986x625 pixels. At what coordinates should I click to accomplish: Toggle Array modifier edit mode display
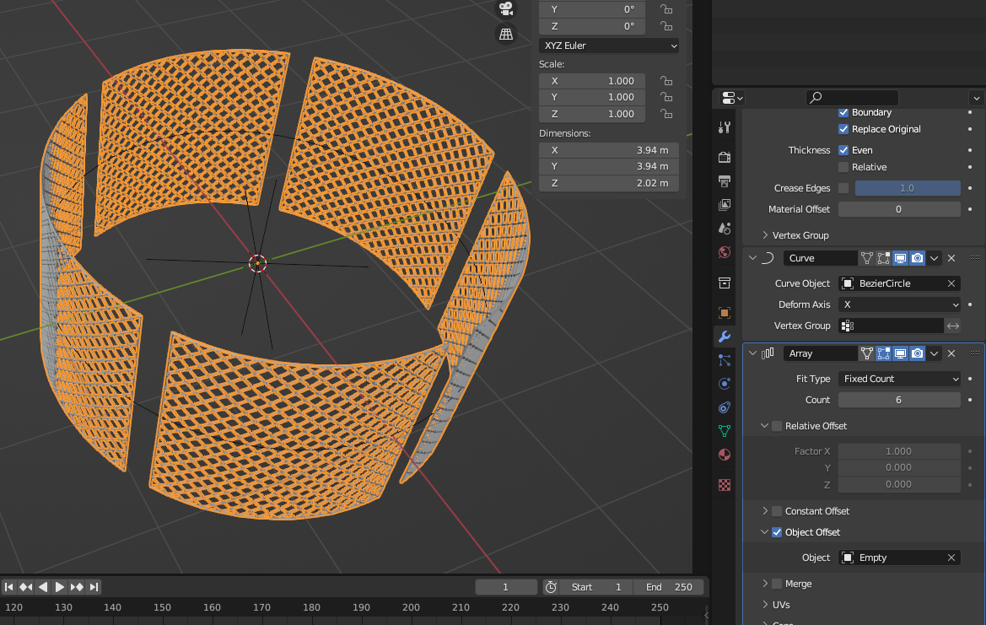[883, 353]
